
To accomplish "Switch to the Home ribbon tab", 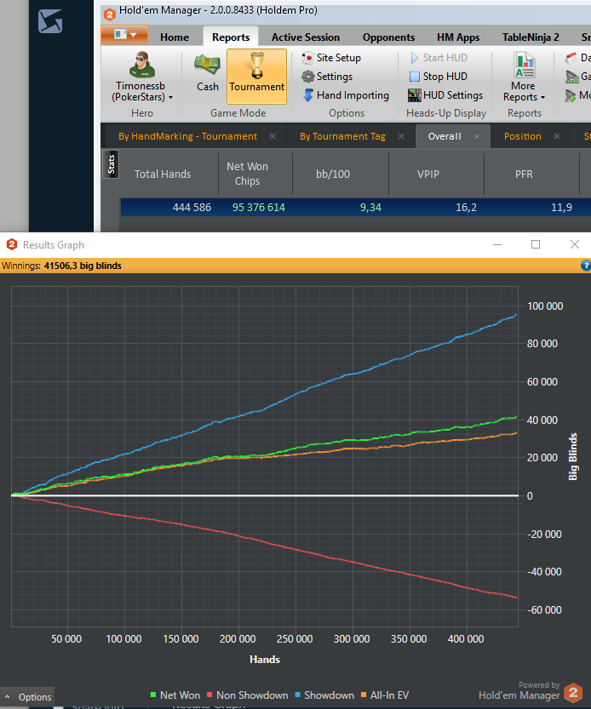I will click(x=175, y=37).
